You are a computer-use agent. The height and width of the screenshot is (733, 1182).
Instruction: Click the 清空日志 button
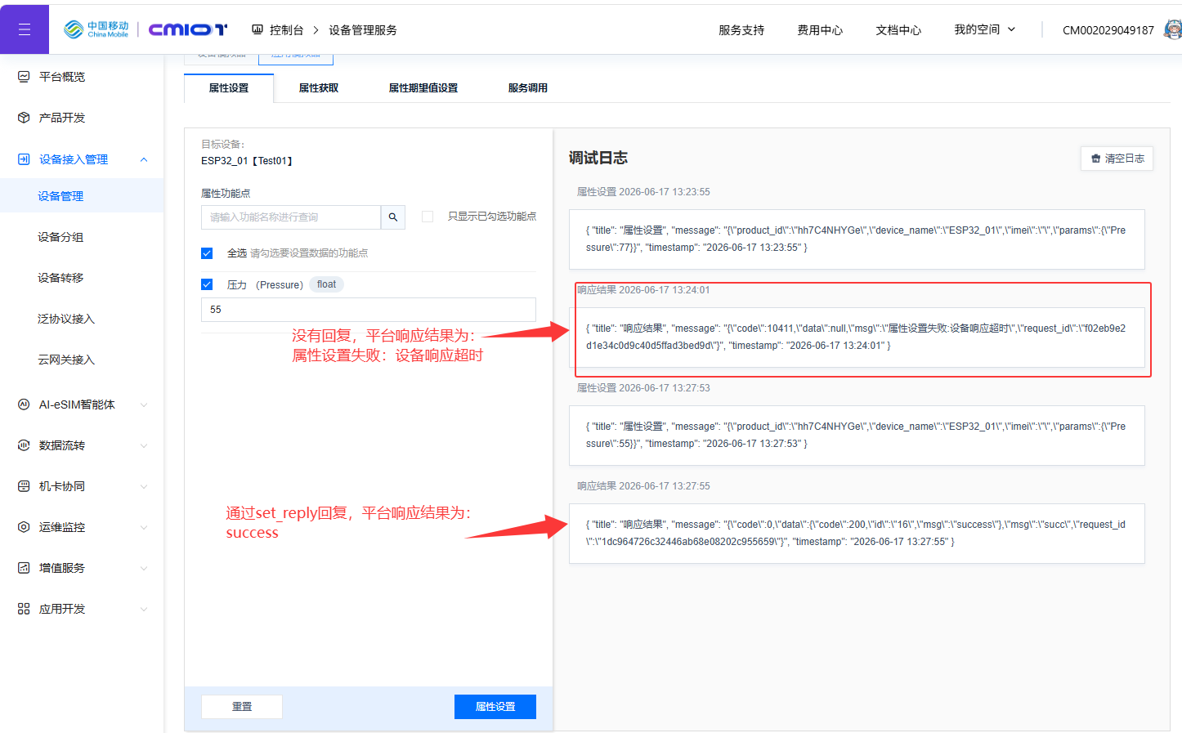point(1117,159)
